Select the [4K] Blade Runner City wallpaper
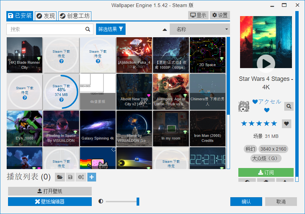 24,55
